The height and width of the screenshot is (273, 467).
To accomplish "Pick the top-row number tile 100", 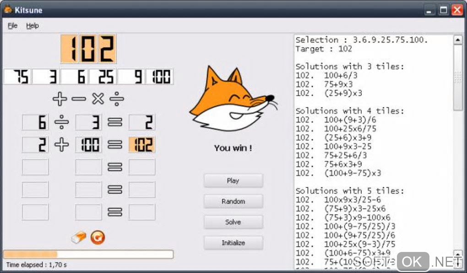I will tap(159, 76).
